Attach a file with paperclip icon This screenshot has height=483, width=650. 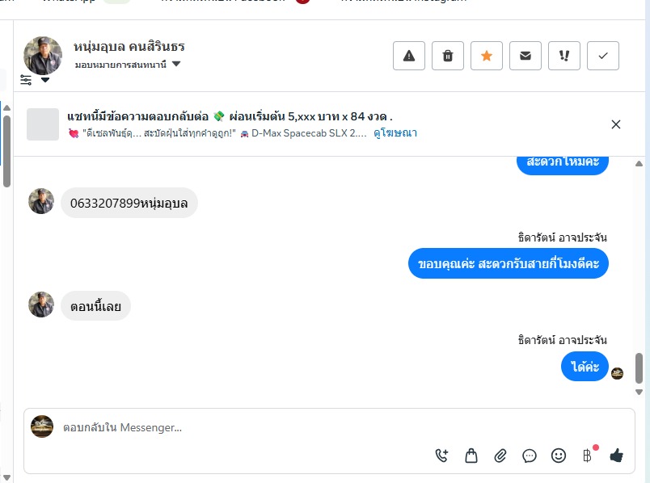(x=500, y=456)
